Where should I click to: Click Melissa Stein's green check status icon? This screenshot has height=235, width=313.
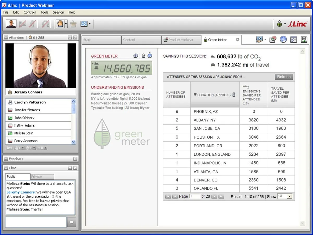(x=10, y=133)
